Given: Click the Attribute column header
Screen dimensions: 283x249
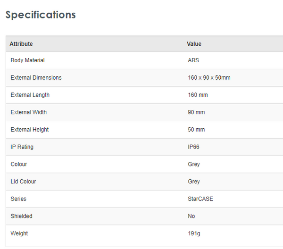Looking at the screenshot, I should tap(21, 44).
